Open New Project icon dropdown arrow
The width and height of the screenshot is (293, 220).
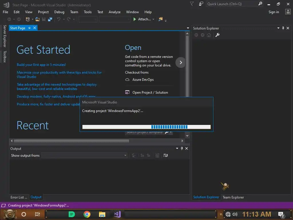pos(33,19)
